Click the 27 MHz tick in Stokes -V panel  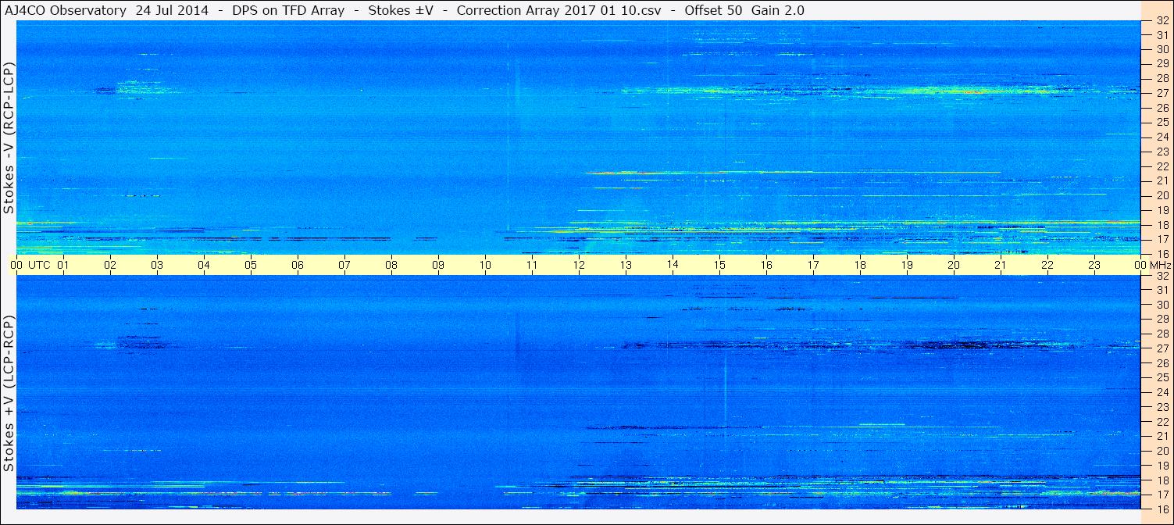click(x=1162, y=93)
